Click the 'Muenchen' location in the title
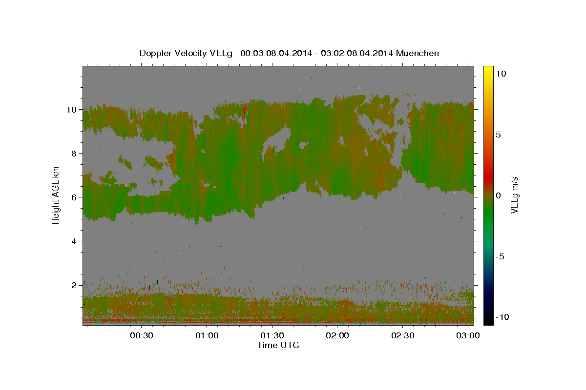The height and width of the screenshot is (390, 586). [418, 53]
